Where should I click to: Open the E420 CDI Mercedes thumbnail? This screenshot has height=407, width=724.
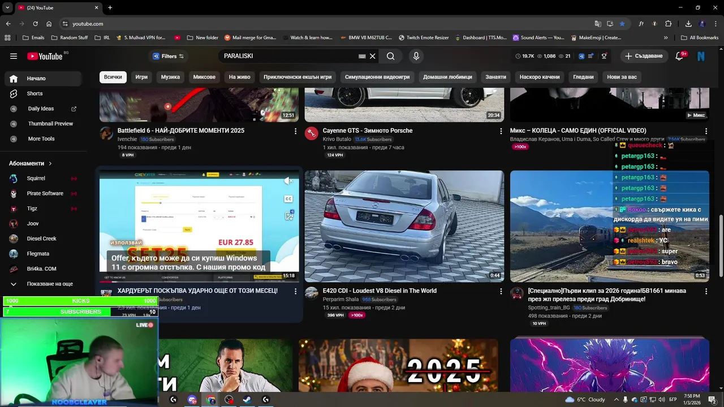[404, 226]
